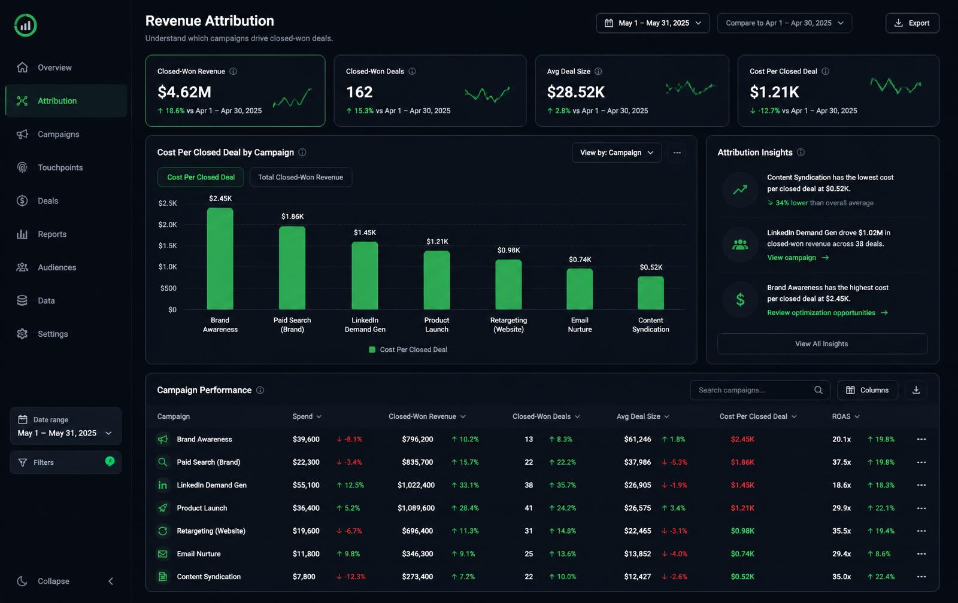Click the Retargeting (Website) refresh icon
Viewport: 958px width, 603px height.
pos(163,531)
